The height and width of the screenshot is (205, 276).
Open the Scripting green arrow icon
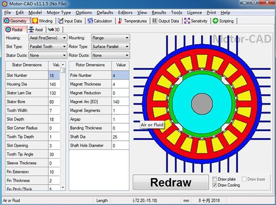tap(215, 21)
